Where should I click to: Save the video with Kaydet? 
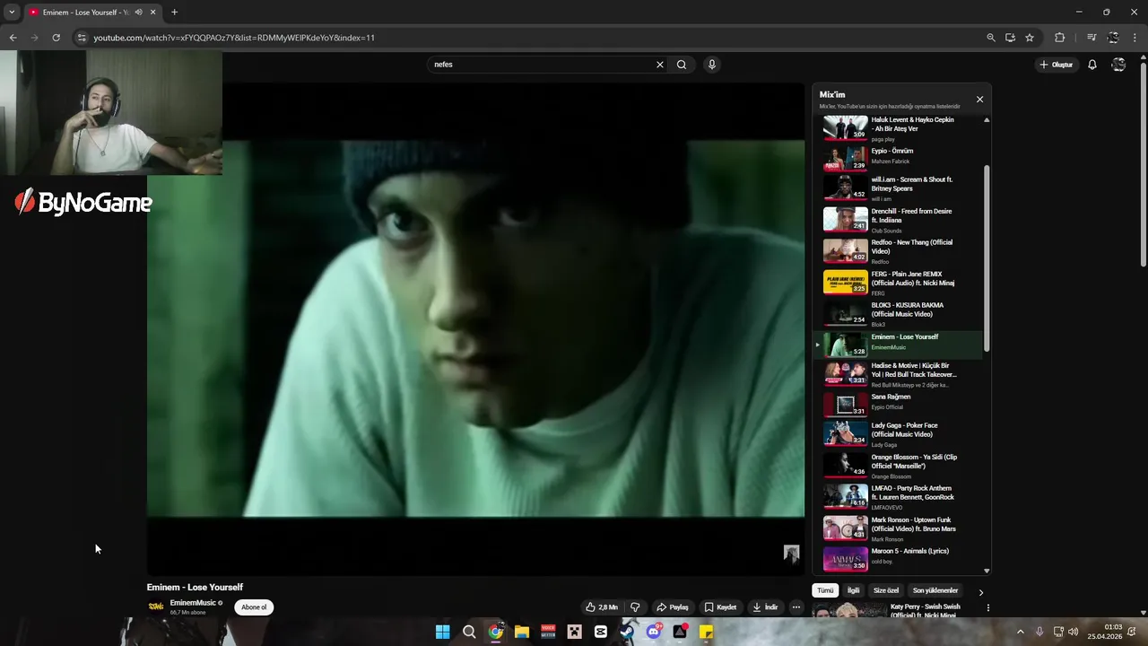pos(720,607)
